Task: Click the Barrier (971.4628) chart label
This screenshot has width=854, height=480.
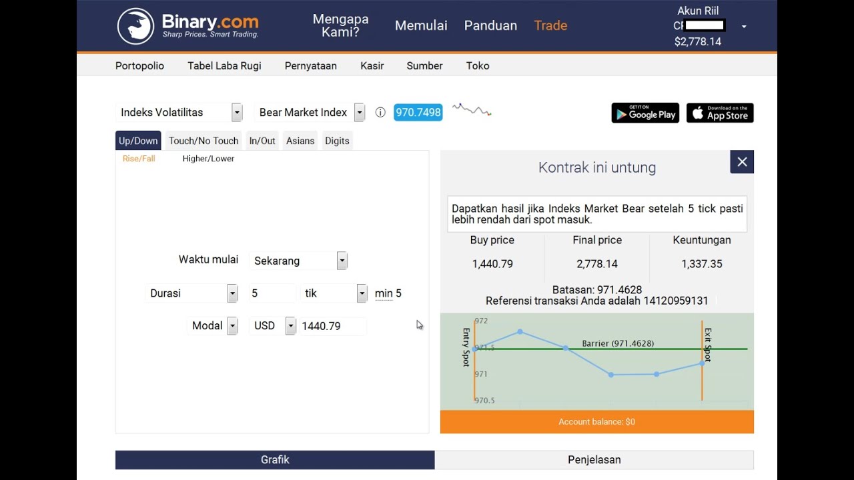Action: (x=618, y=343)
